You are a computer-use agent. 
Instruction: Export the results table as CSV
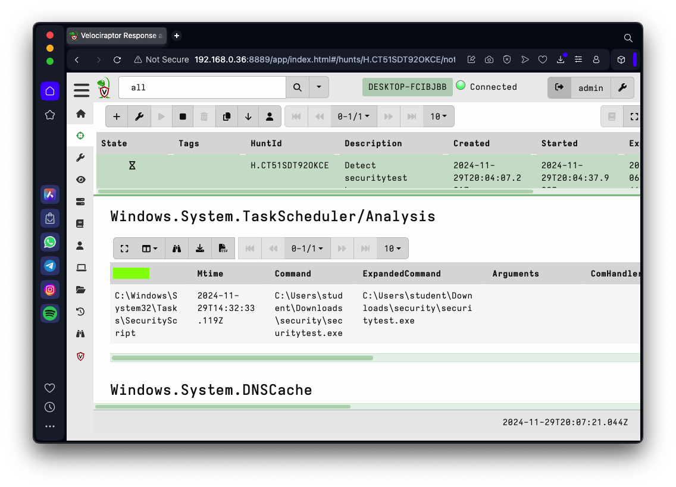223,249
